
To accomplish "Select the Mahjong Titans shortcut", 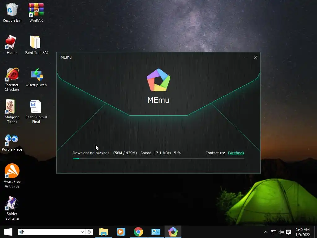I will (12, 112).
